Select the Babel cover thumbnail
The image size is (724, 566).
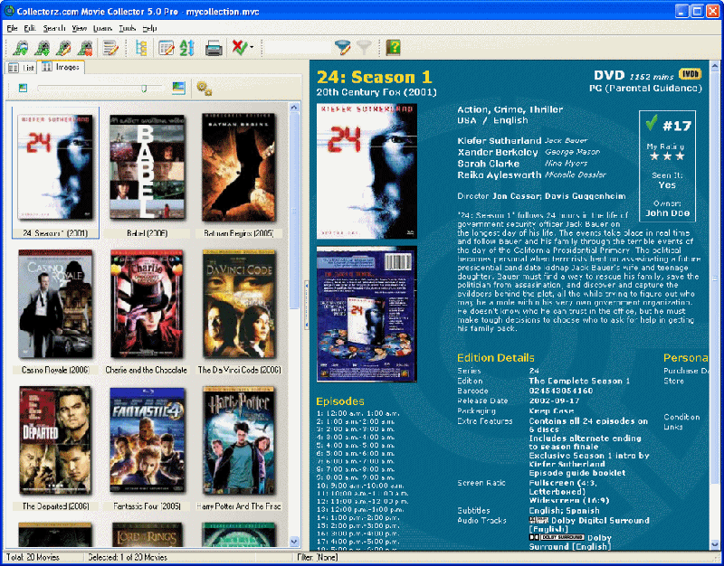click(x=148, y=166)
